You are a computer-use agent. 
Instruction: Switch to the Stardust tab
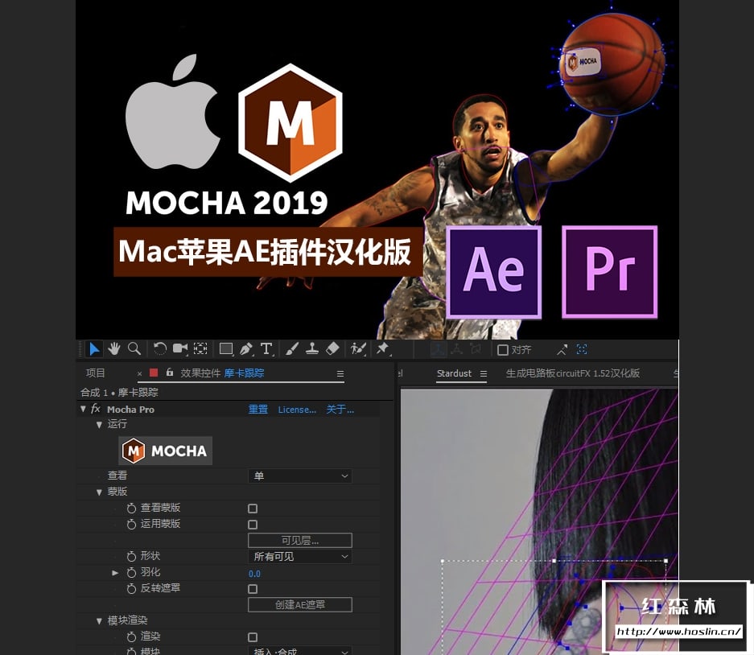coord(454,373)
